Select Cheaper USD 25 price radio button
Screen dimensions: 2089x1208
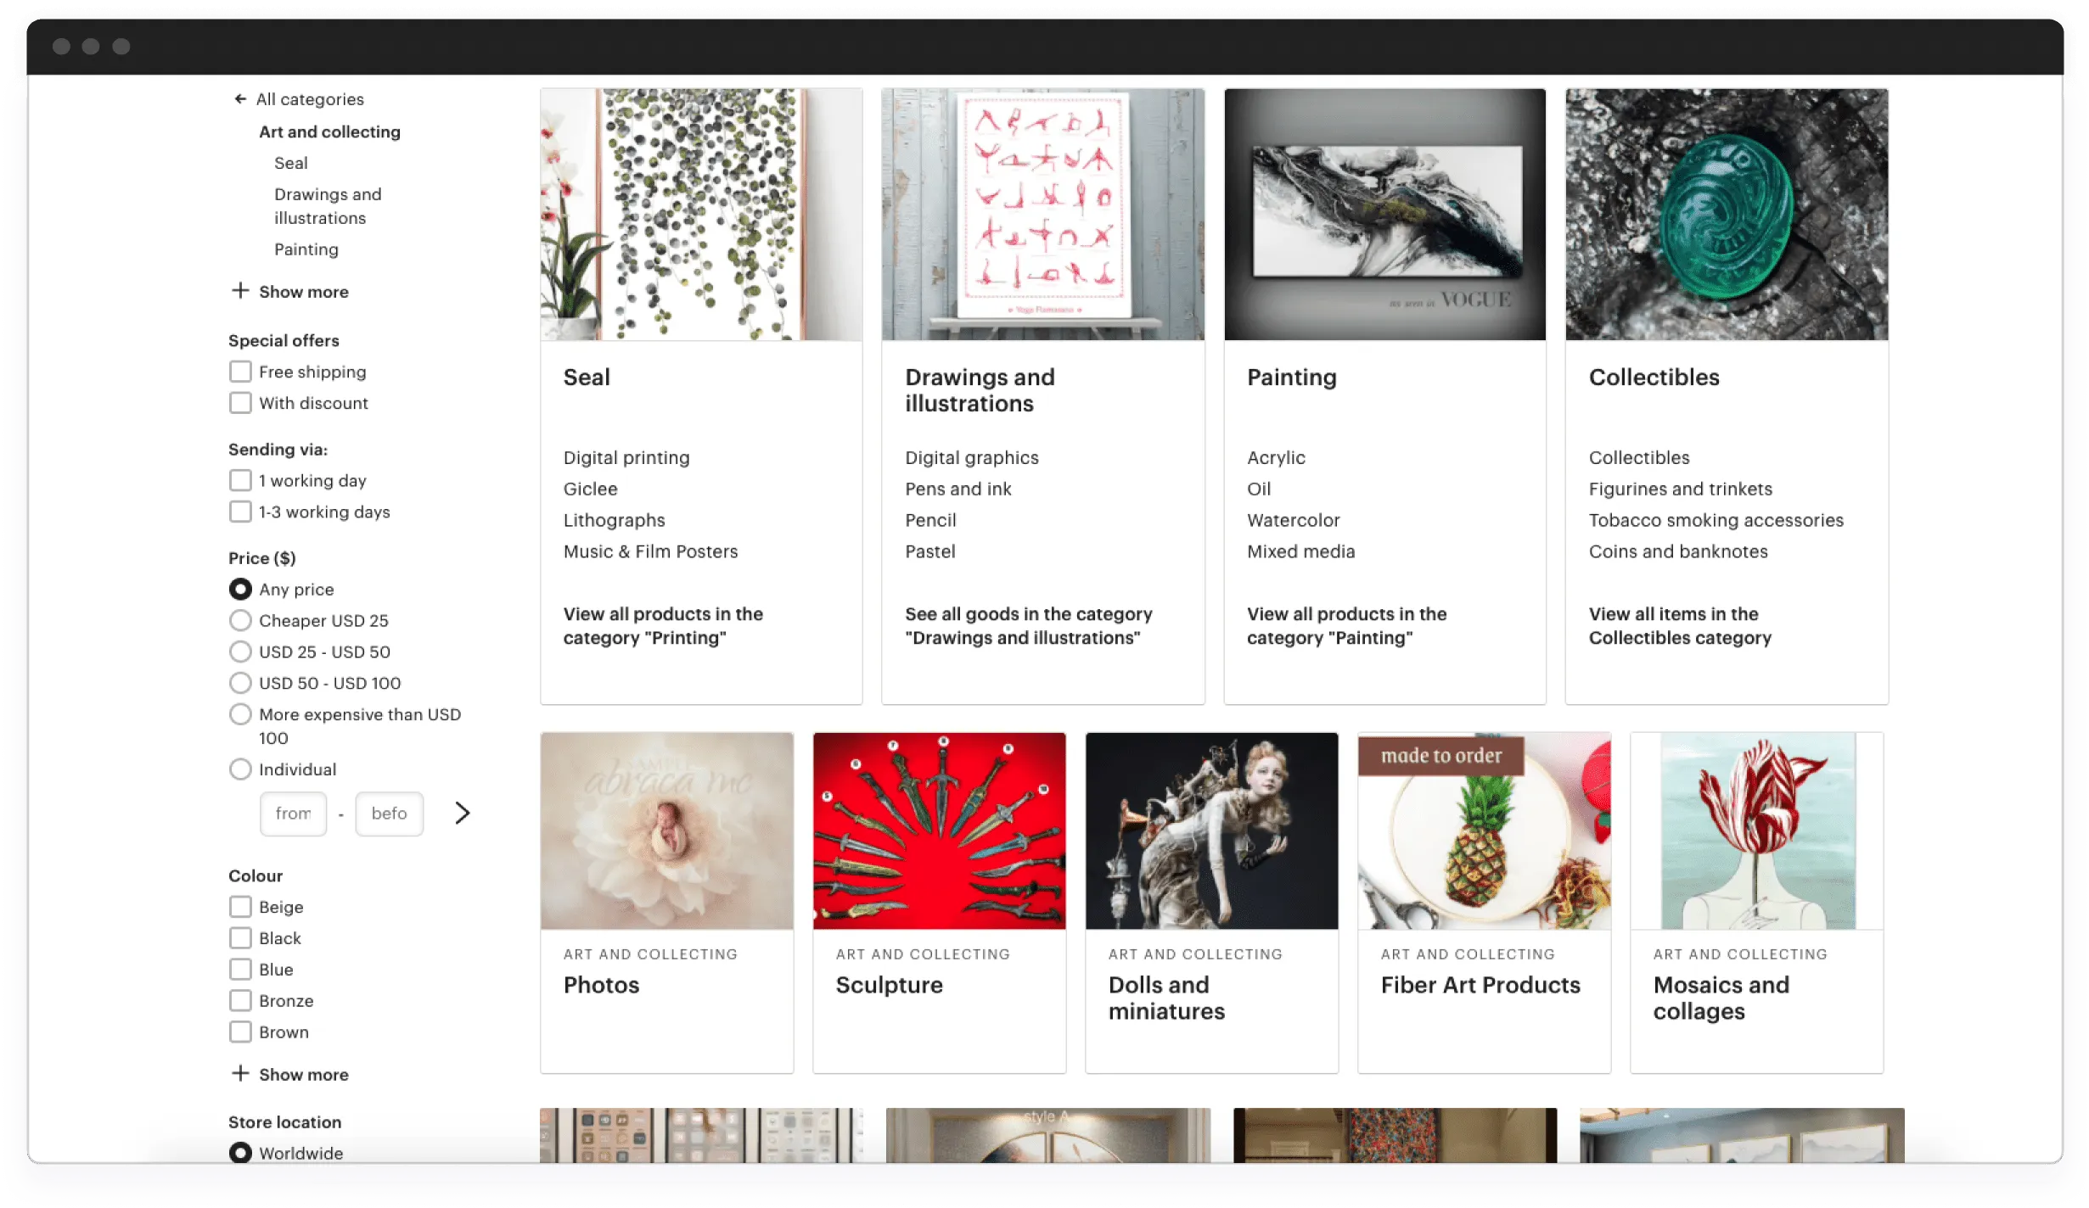(239, 620)
